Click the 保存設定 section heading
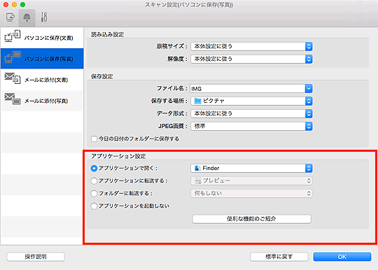Screen dimensions: 378x270 tap(102, 76)
